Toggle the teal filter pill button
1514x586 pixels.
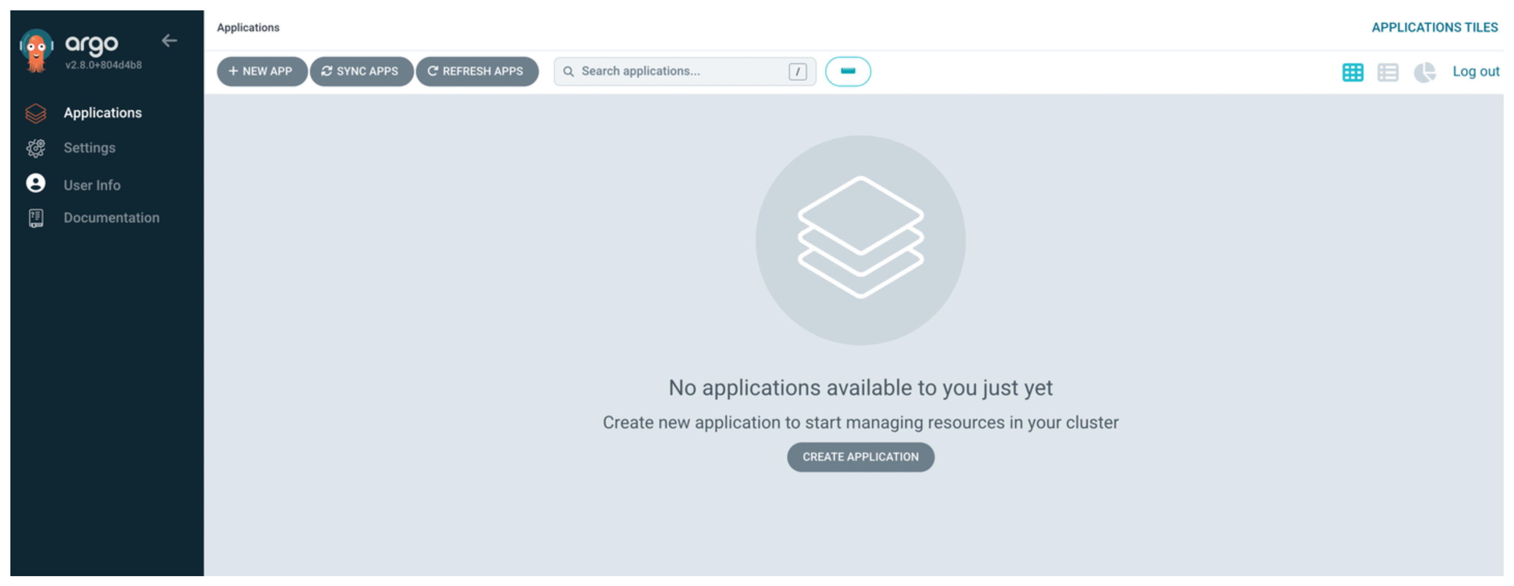848,72
